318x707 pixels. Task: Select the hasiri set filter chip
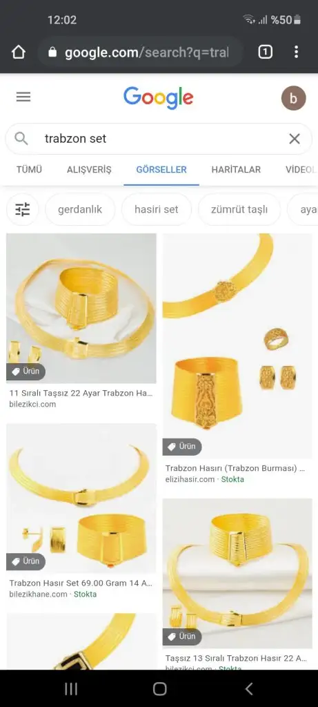[157, 209]
